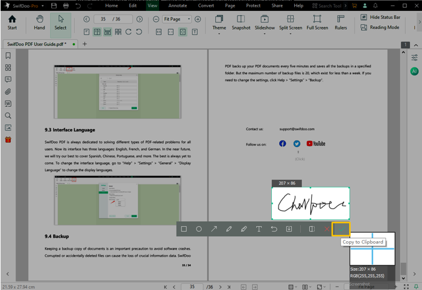Open the notifications bell
Viewport: 422px width, 290px height.
click(376, 5)
